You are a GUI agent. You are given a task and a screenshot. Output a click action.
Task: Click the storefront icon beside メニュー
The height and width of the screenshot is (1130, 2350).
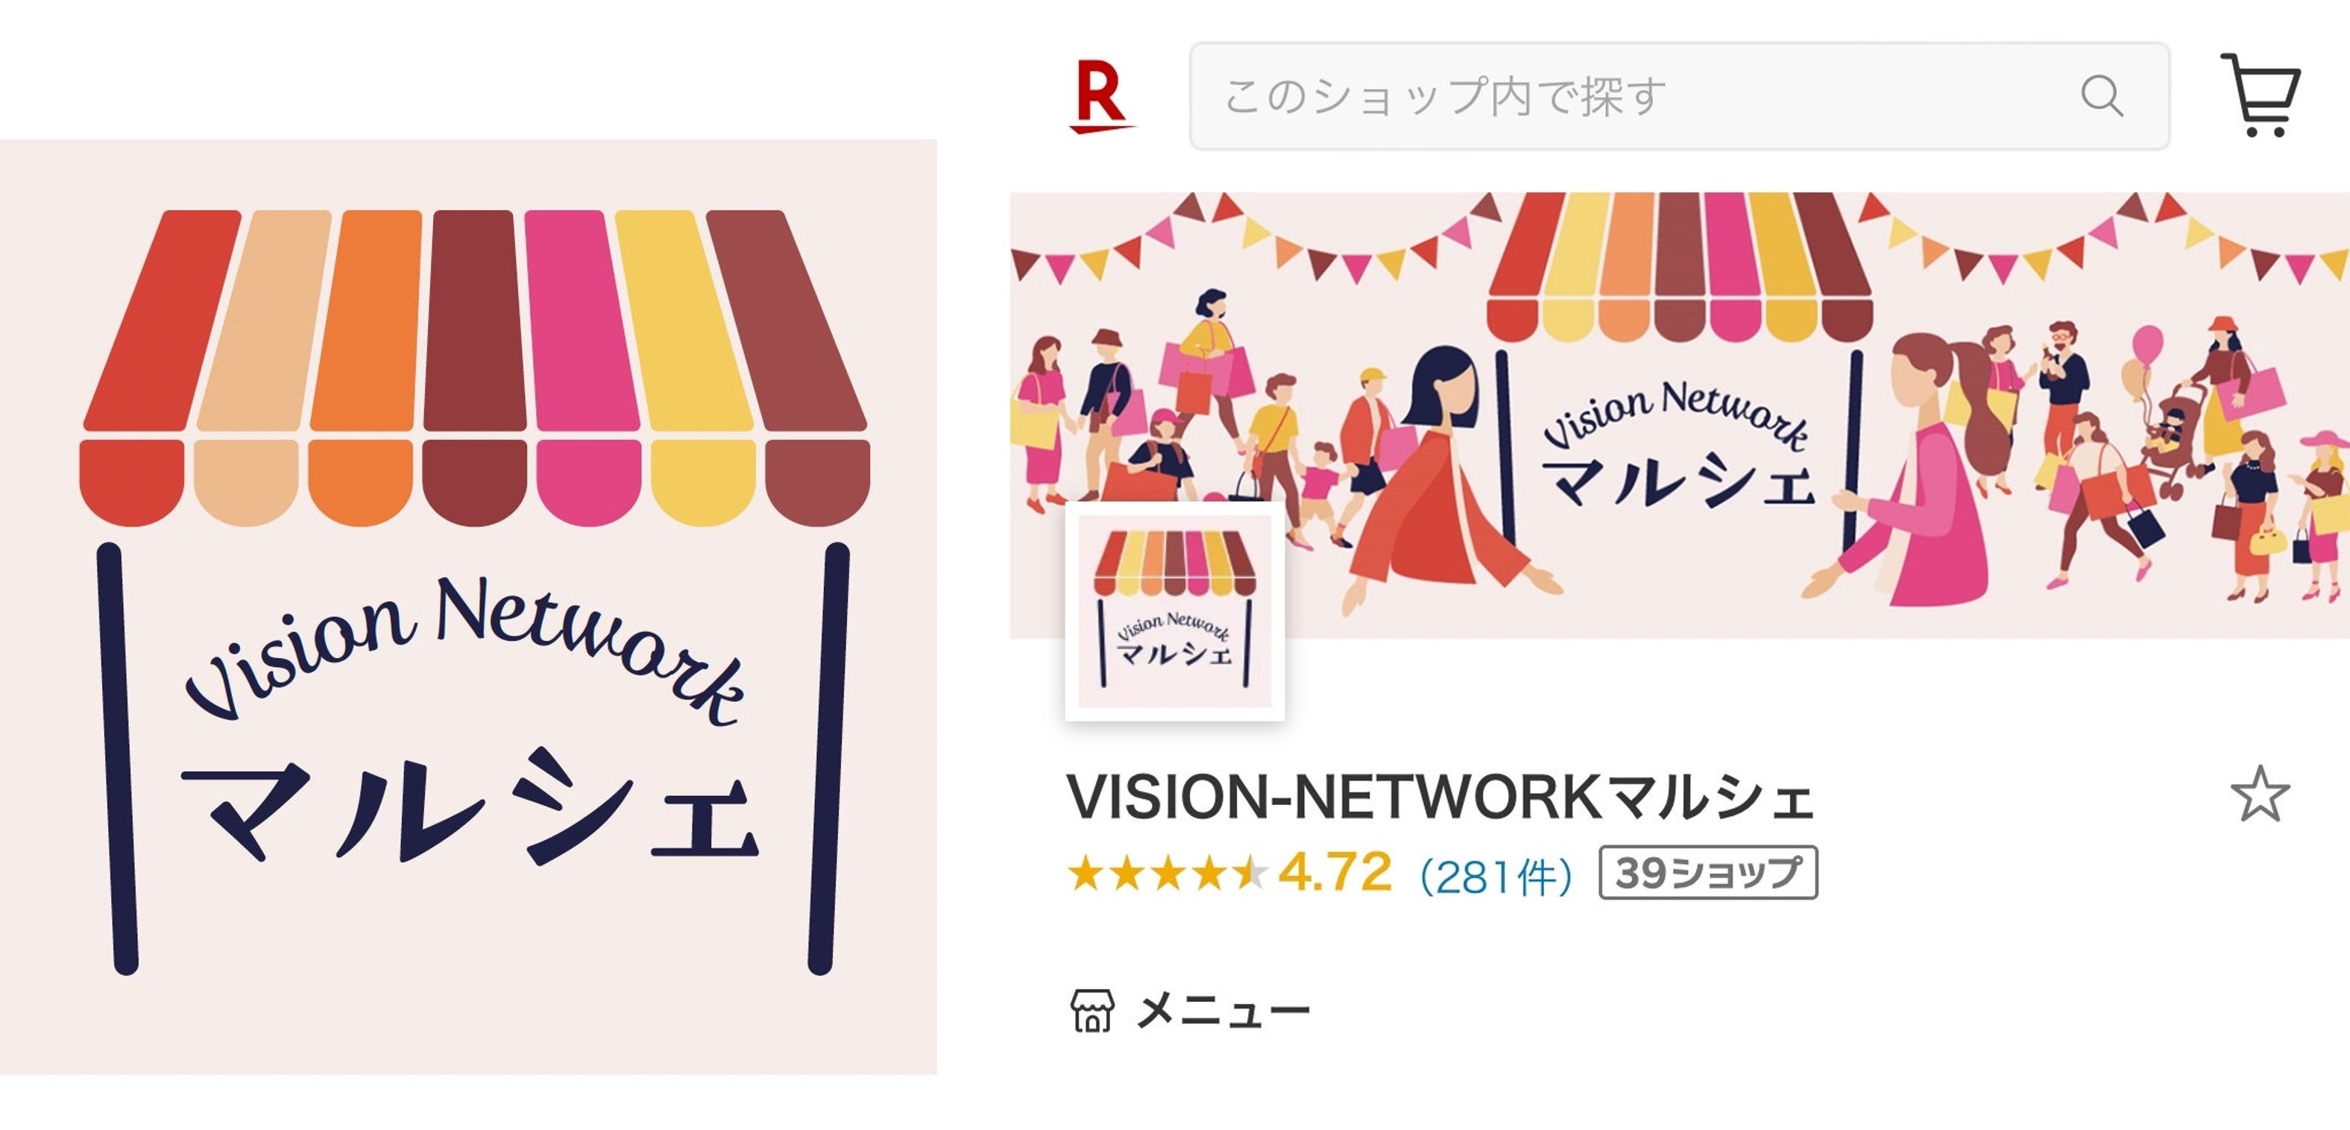[x=1091, y=1009]
